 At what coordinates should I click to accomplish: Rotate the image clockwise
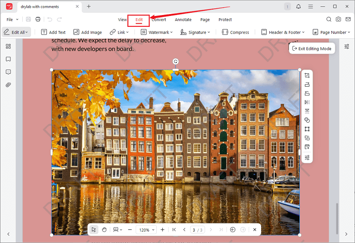click(307, 84)
